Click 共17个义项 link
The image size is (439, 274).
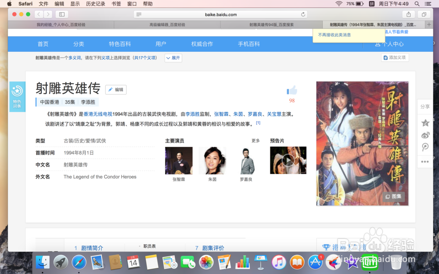pos(145,58)
